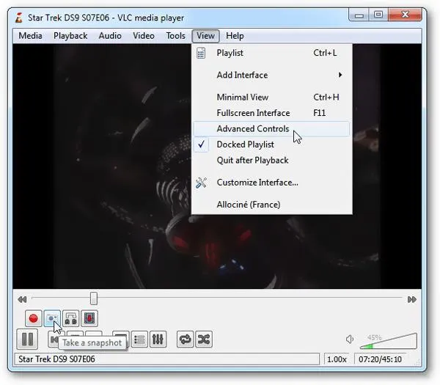Click the fast-forward arrows right of seek bar
This screenshot has width=440, height=385.
pyautogui.click(x=412, y=299)
